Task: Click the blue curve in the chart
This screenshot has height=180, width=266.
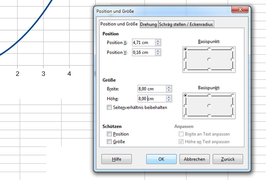Action: tap(30, 29)
